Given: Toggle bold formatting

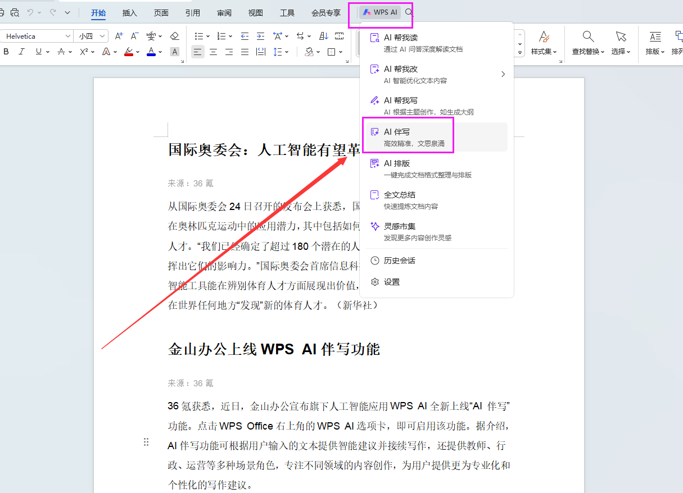Looking at the screenshot, I should (x=6, y=52).
